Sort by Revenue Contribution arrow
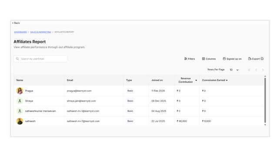The height and width of the screenshot is (157, 280). click(196, 80)
